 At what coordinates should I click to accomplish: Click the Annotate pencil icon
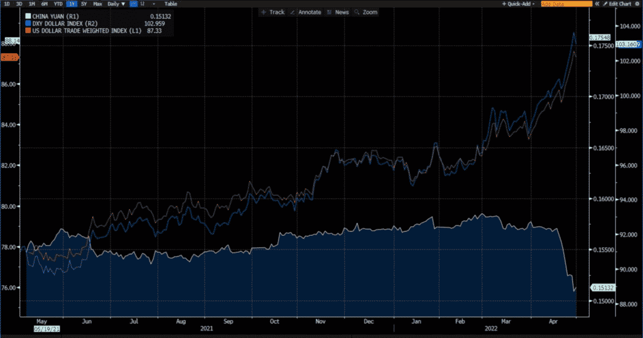(293, 13)
